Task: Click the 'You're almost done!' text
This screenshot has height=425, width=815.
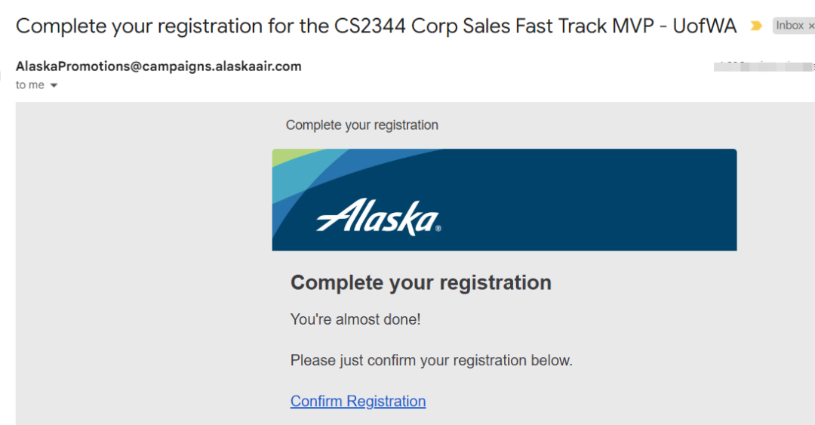Action: [355, 319]
